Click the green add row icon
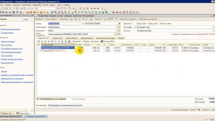Screen dimensions: 215x121 tap(39, 41)
